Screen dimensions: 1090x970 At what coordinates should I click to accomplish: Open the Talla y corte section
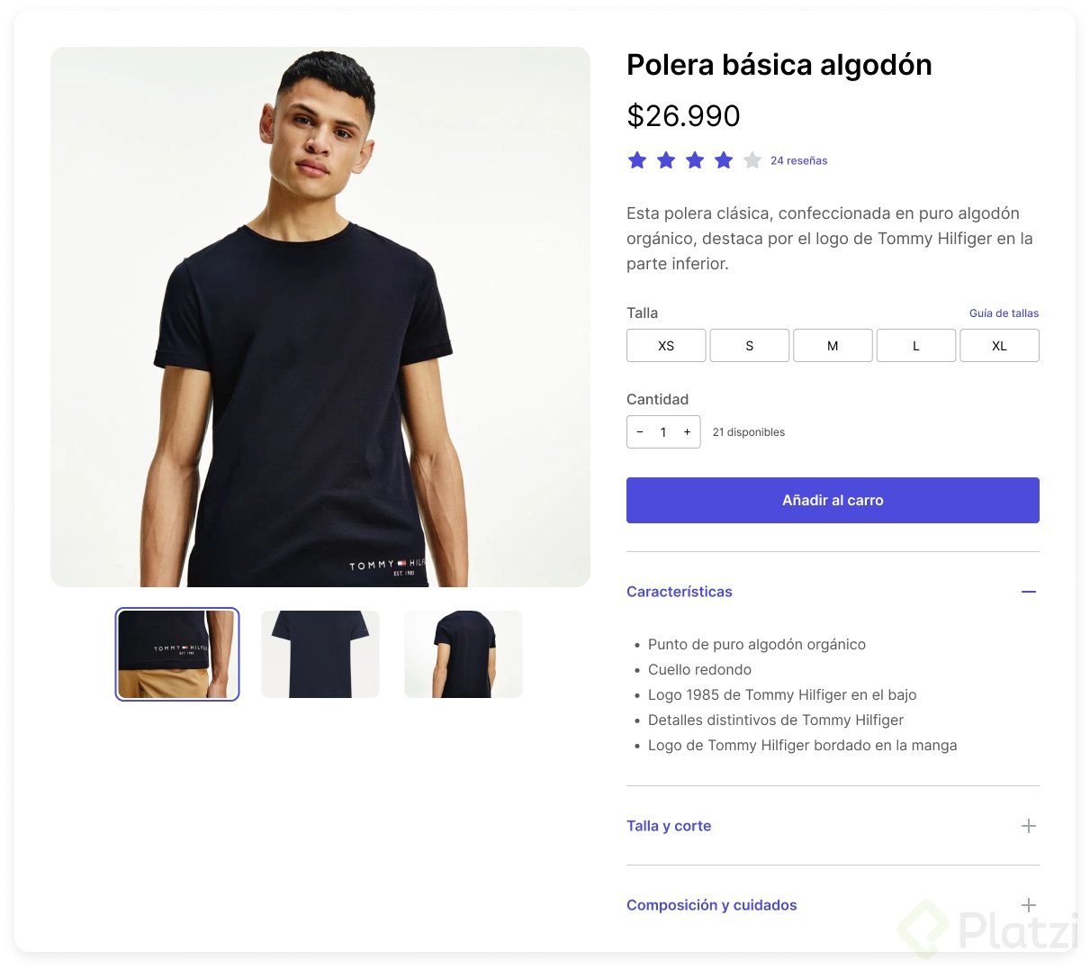[669, 826]
